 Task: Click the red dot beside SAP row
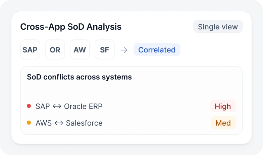(x=29, y=106)
